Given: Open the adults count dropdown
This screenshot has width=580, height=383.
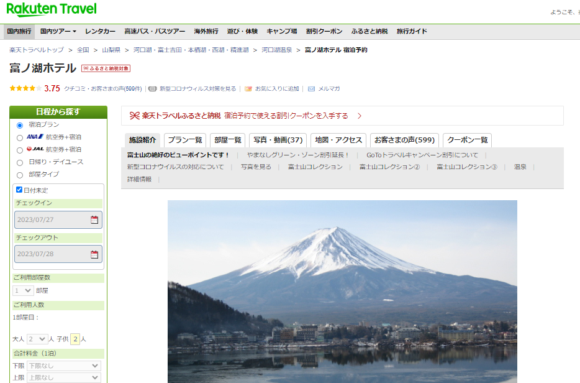Looking at the screenshot, I should coord(37,339).
